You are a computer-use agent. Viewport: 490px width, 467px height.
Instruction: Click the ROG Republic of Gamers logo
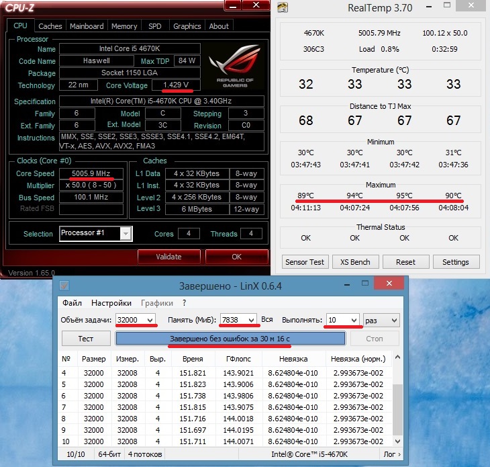pyautogui.click(x=235, y=66)
